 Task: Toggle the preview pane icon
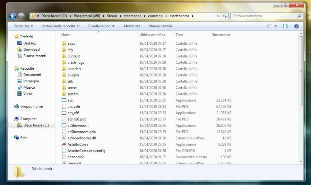(x=286, y=26)
